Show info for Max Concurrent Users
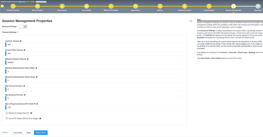This screenshot has width=263, height=137. point(24,86)
